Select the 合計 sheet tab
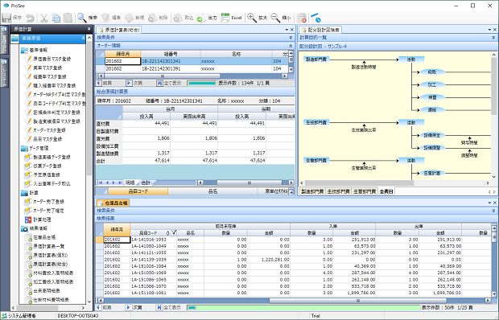Image resolution: width=499 pixels, height=320 pixels. [x=146, y=183]
